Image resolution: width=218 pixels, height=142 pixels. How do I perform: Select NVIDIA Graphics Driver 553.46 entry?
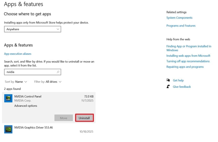[x=49, y=129]
